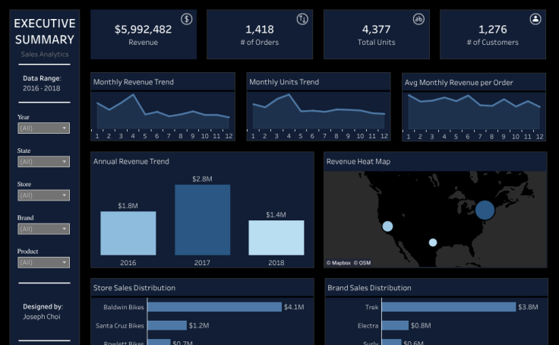Select the Santa Cruz Bikes sales bar
This screenshot has height=345, width=559.
[x=166, y=325]
